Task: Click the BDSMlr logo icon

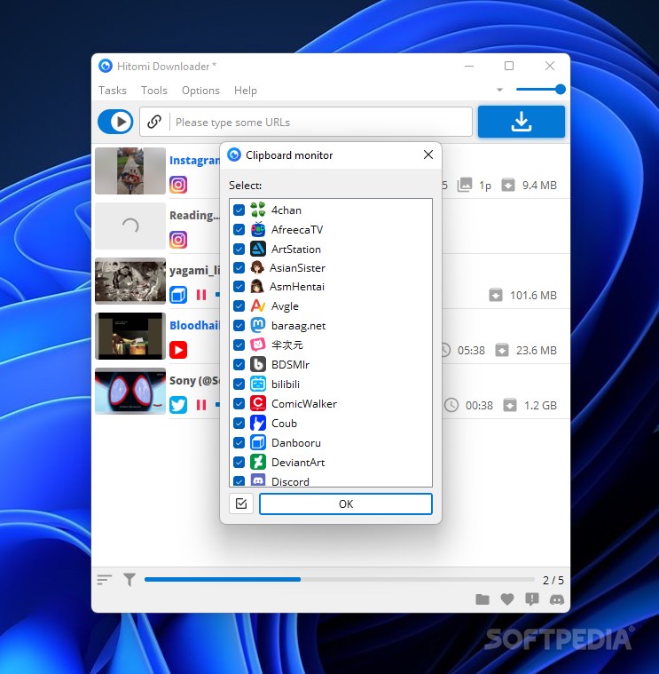Action: click(x=257, y=364)
